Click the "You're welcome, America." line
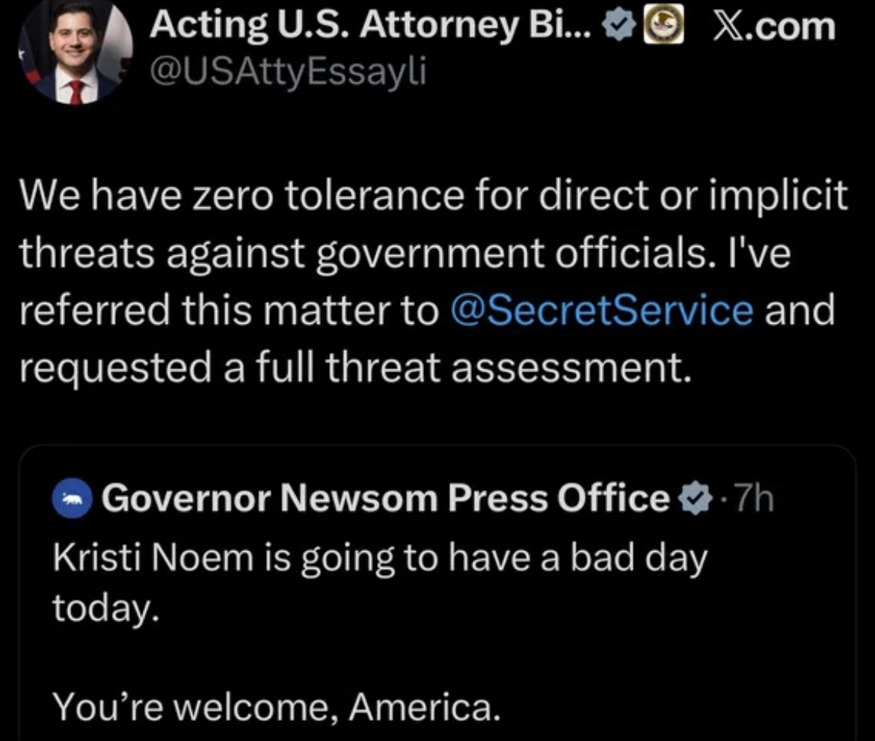 point(275,707)
